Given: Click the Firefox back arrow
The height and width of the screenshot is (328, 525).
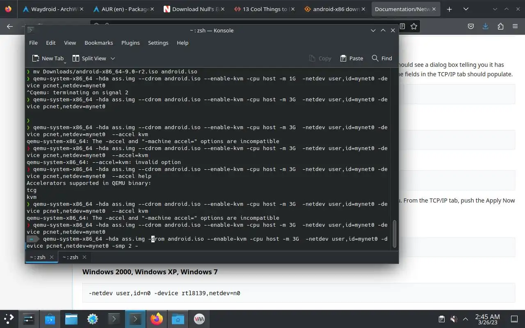Looking at the screenshot, I should point(10,26).
